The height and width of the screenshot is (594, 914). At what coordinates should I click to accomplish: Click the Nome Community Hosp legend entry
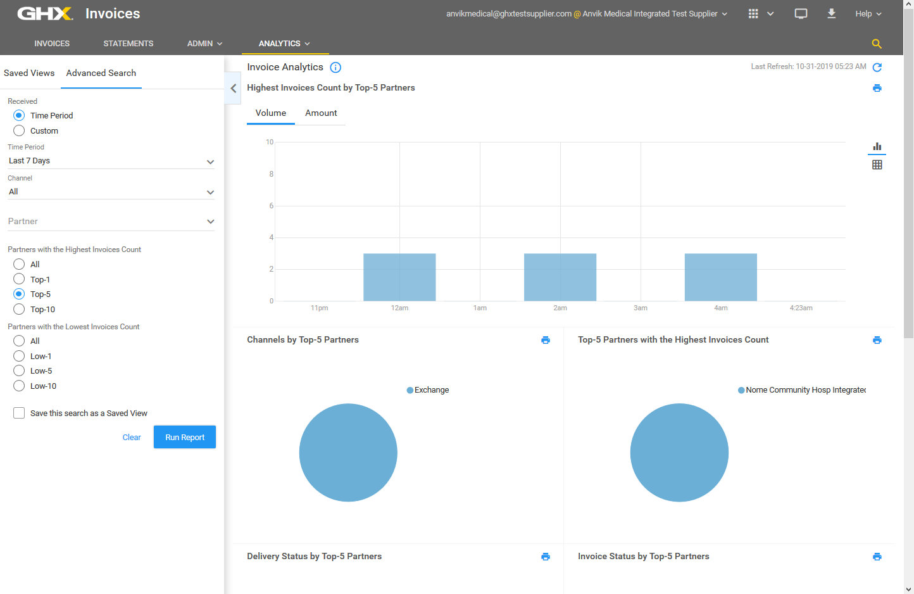[x=803, y=390]
